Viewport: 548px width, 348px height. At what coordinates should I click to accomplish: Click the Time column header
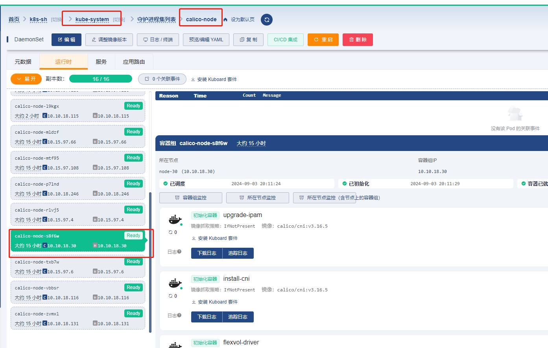(x=200, y=96)
